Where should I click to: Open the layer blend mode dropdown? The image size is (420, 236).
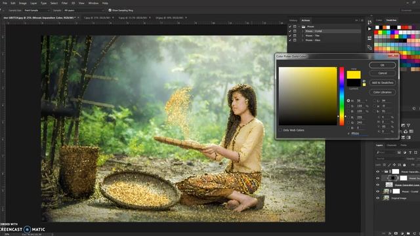coord(390,159)
